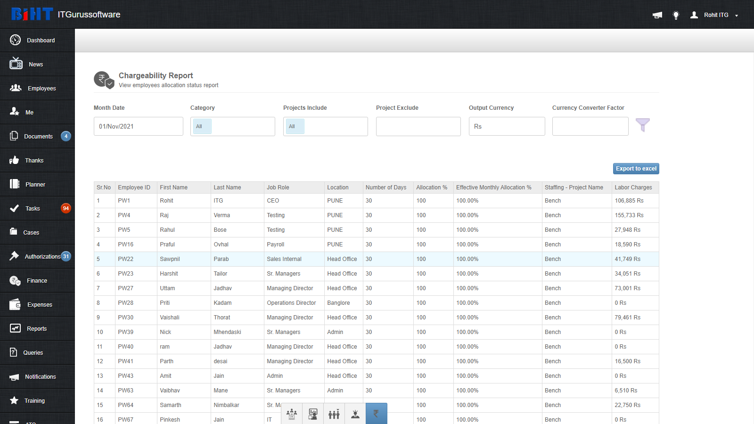Screen dimensions: 754x424
Task: Open the presenter chart report icon
Action: point(313,414)
